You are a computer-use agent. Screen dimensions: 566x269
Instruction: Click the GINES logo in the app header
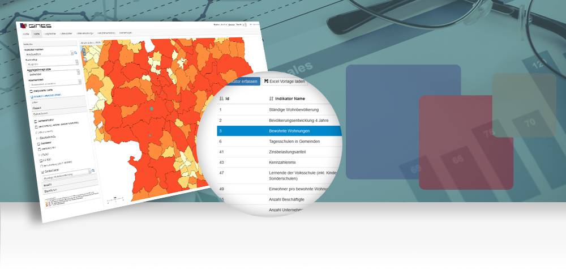[x=35, y=25]
